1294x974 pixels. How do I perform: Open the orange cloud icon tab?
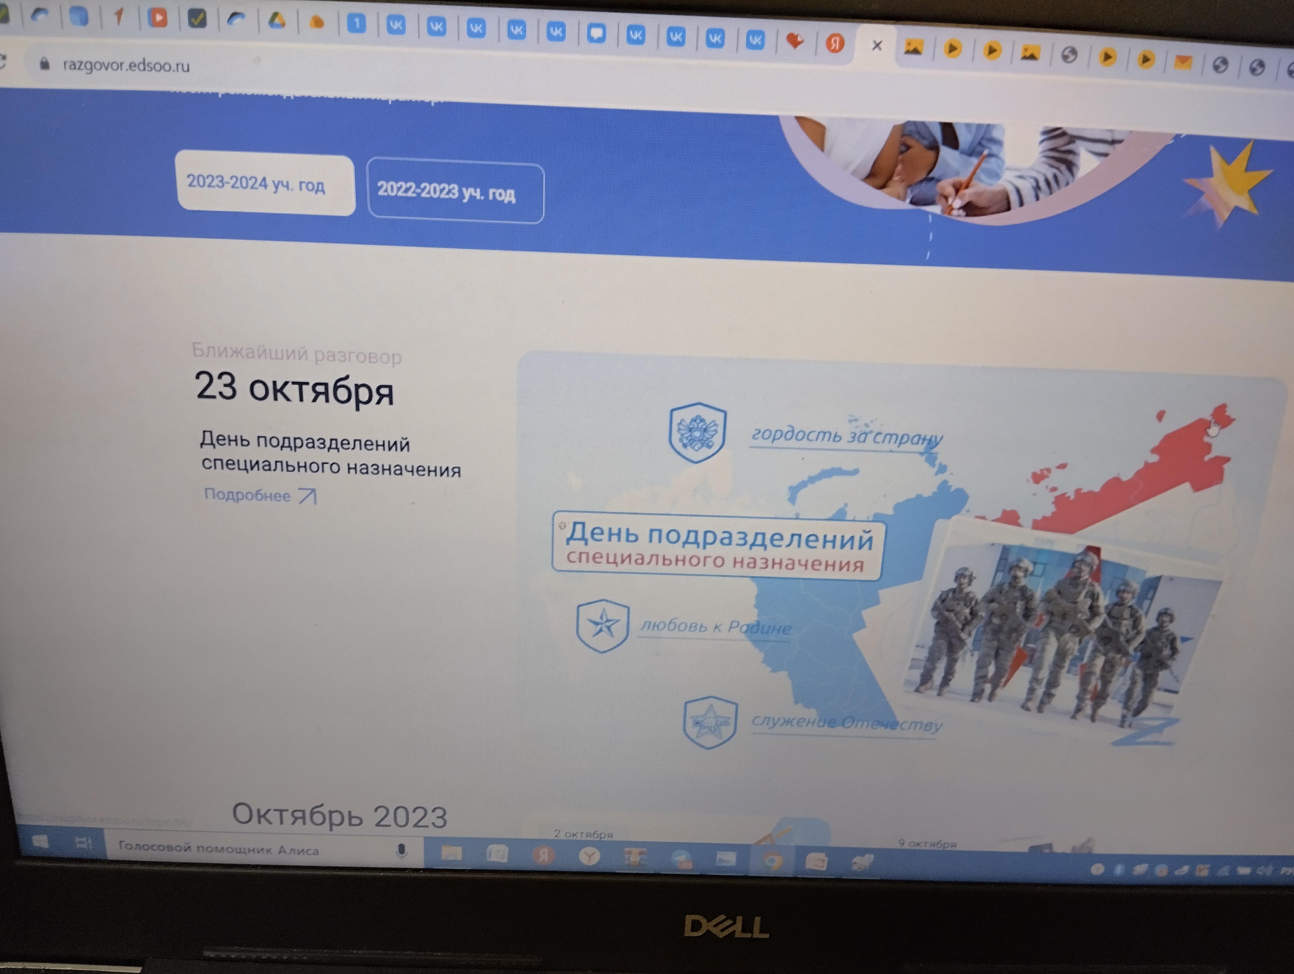click(317, 23)
